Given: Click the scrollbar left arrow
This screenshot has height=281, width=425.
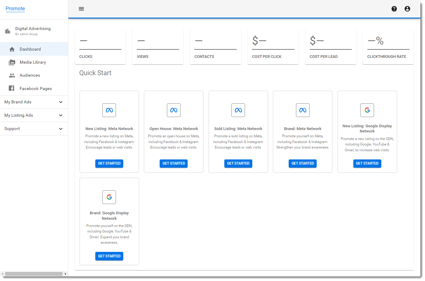Looking at the screenshot, I should click(2, 274).
